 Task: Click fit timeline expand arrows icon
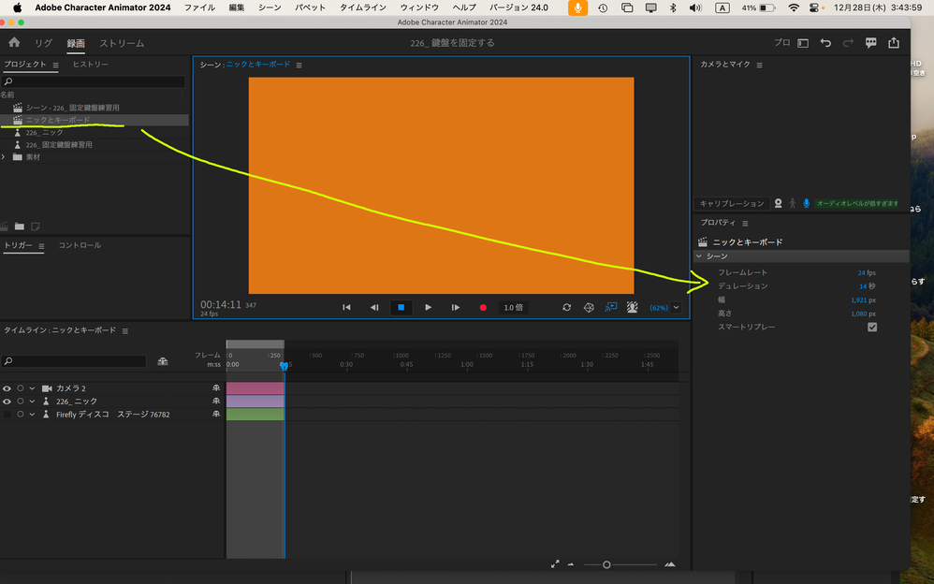click(x=555, y=563)
